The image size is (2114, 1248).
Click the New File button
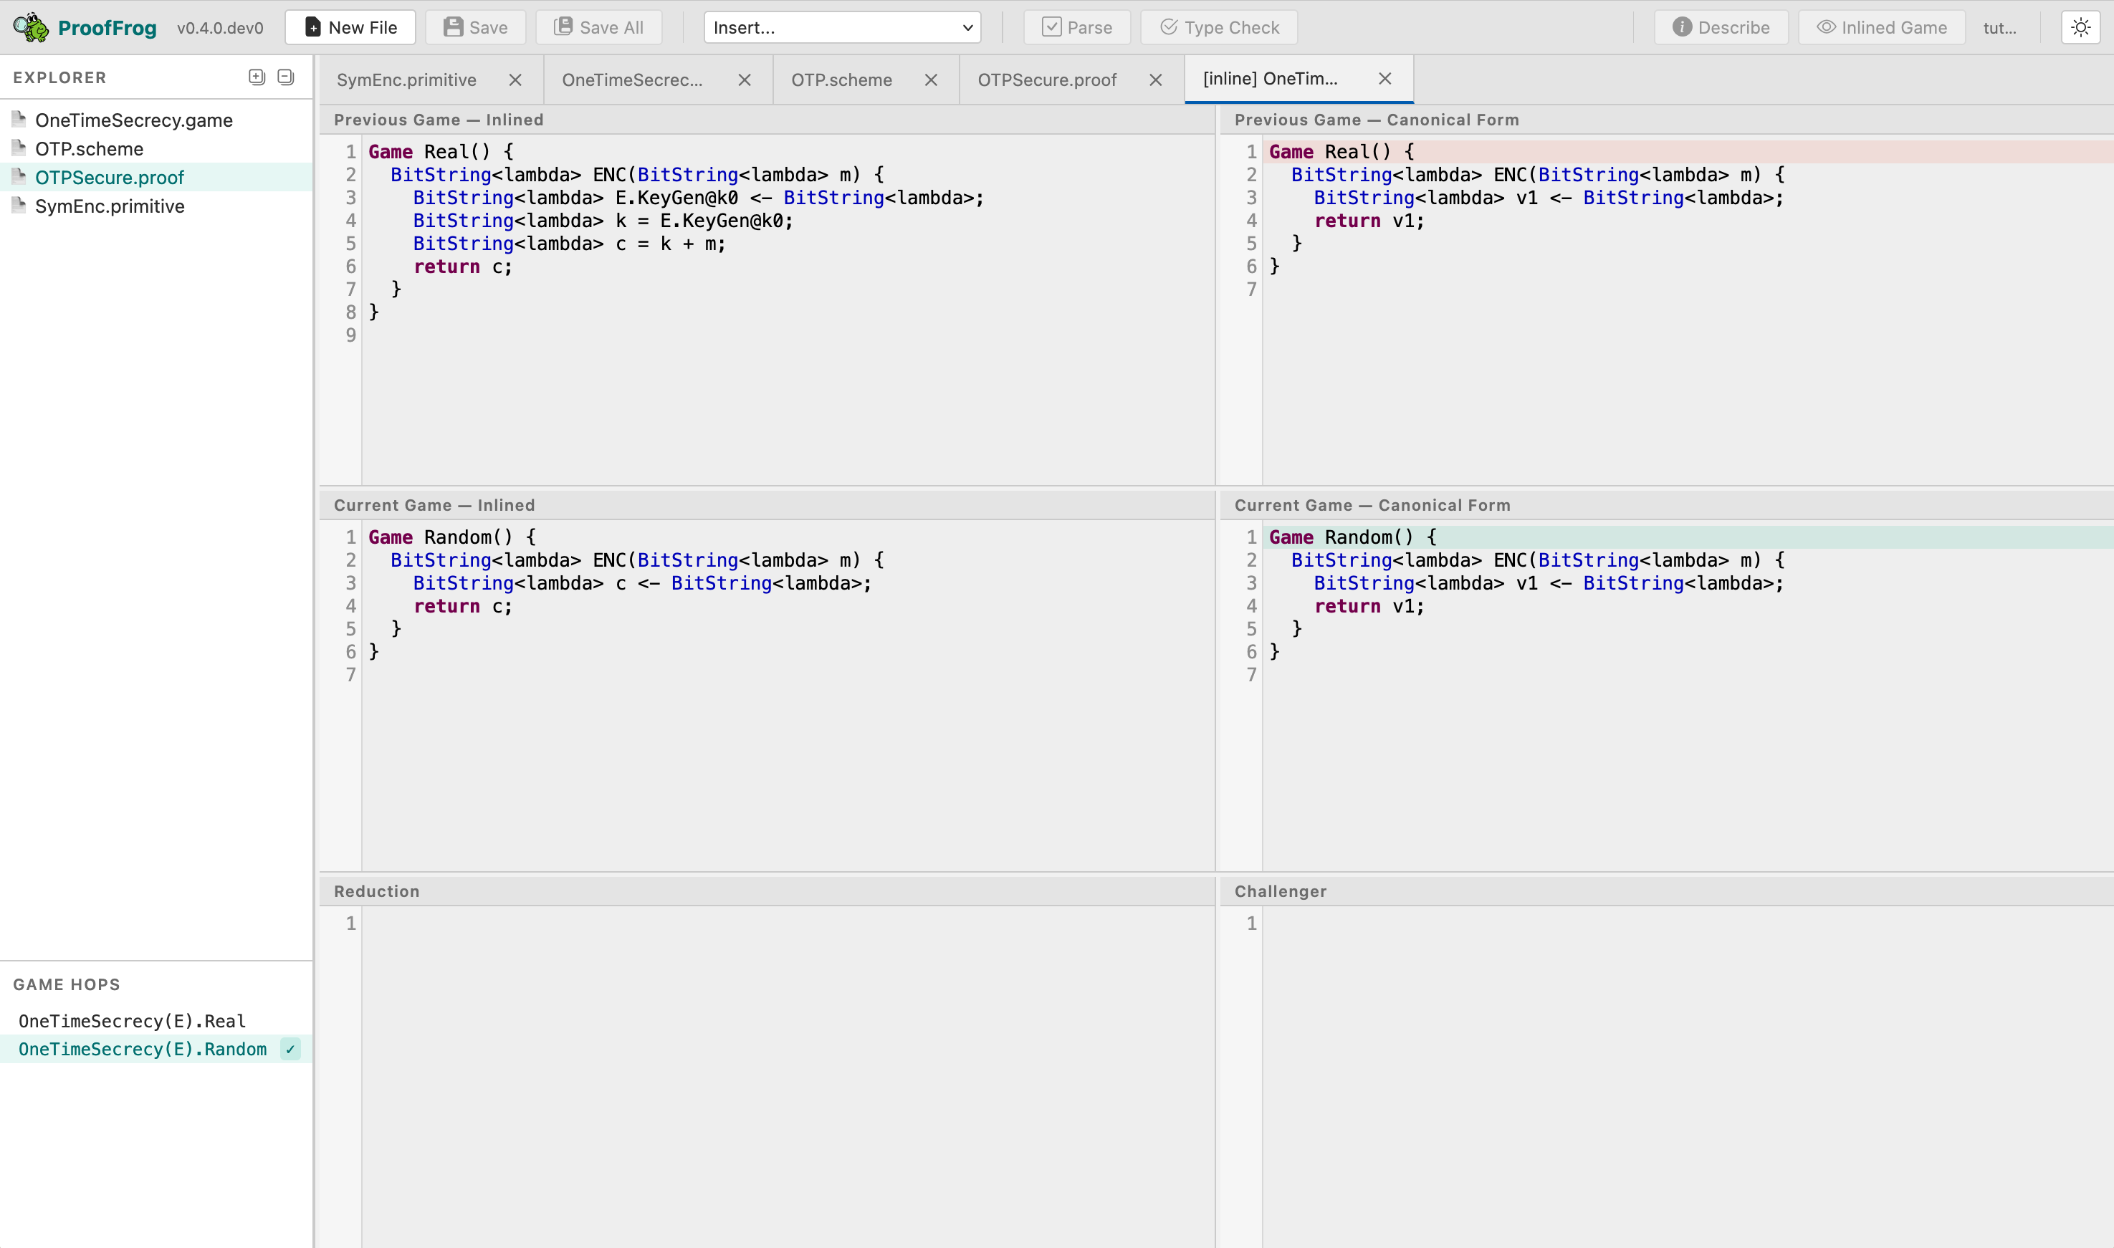click(350, 27)
